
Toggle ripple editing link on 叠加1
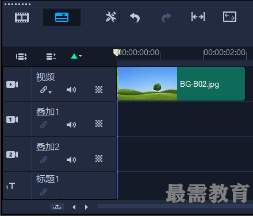(x=44, y=125)
